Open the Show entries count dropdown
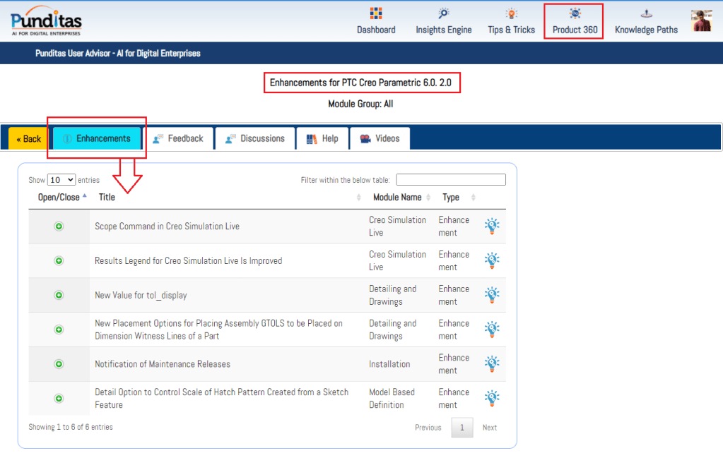723x453 pixels. [x=61, y=180]
